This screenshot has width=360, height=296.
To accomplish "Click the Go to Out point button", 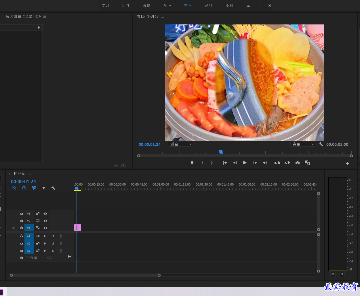I will (x=265, y=163).
